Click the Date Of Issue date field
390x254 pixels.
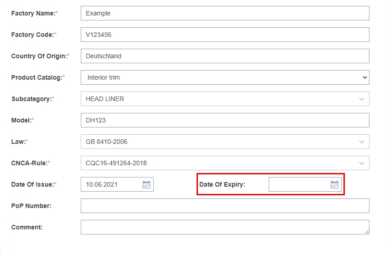(x=117, y=184)
